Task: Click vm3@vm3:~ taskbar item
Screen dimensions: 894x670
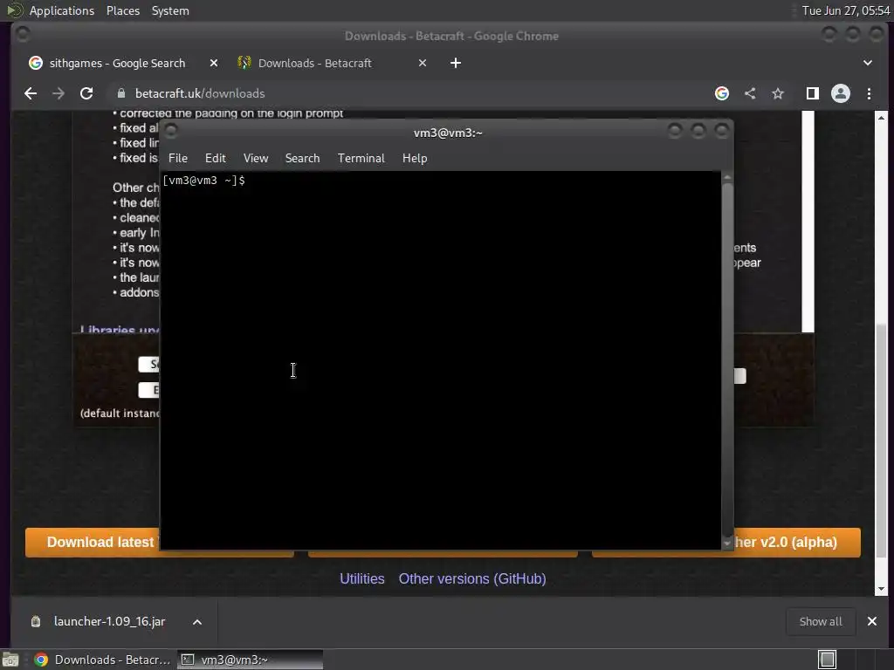Action: tap(251, 660)
